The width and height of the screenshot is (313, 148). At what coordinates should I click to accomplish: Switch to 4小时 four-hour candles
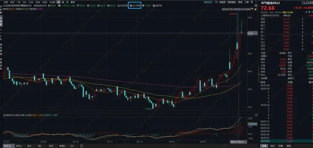[x=52, y=2]
